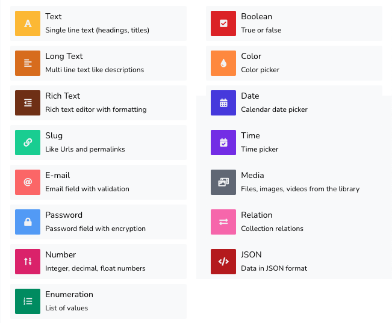Click the yellow Text field icon
Screen dimensions: 392x323
[x=28, y=23]
